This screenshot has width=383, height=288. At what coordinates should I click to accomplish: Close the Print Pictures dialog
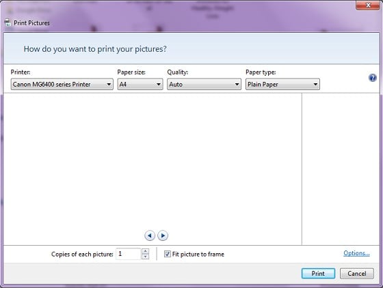click(x=368, y=5)
